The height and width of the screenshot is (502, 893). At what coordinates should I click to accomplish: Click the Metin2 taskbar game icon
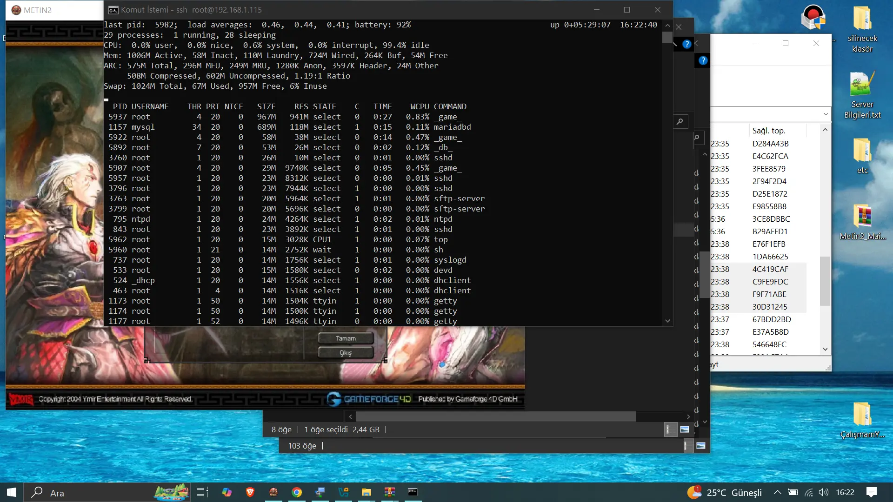click(x=273, y=492)
